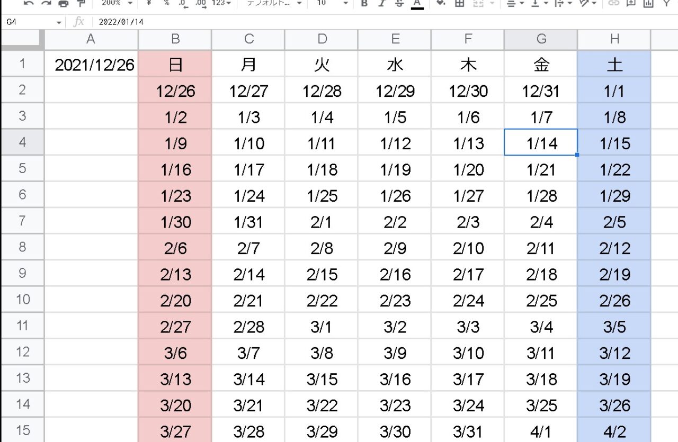The height and width of the screenshot is (442, 678).
Task: Format selection as percent
Action: point(166,4)
